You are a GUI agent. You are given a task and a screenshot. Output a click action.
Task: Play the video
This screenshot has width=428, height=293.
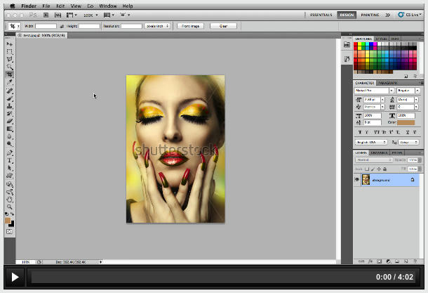[x=15, y=277]
